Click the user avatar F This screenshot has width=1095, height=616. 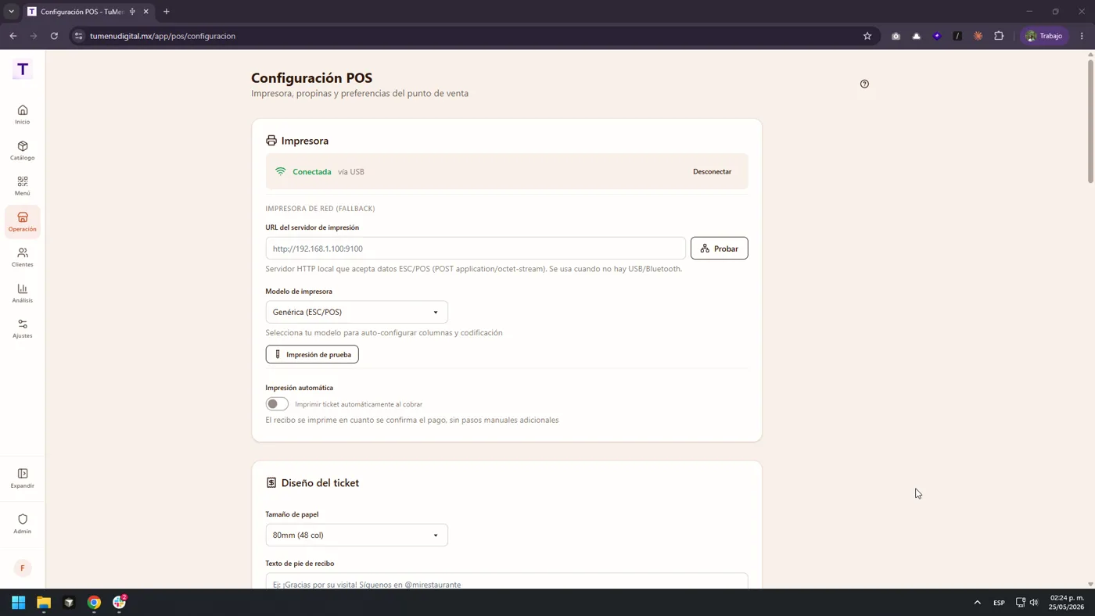pos(23,568)
